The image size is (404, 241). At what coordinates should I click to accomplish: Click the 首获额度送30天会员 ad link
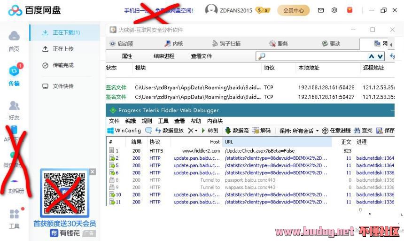pos(65,224)
